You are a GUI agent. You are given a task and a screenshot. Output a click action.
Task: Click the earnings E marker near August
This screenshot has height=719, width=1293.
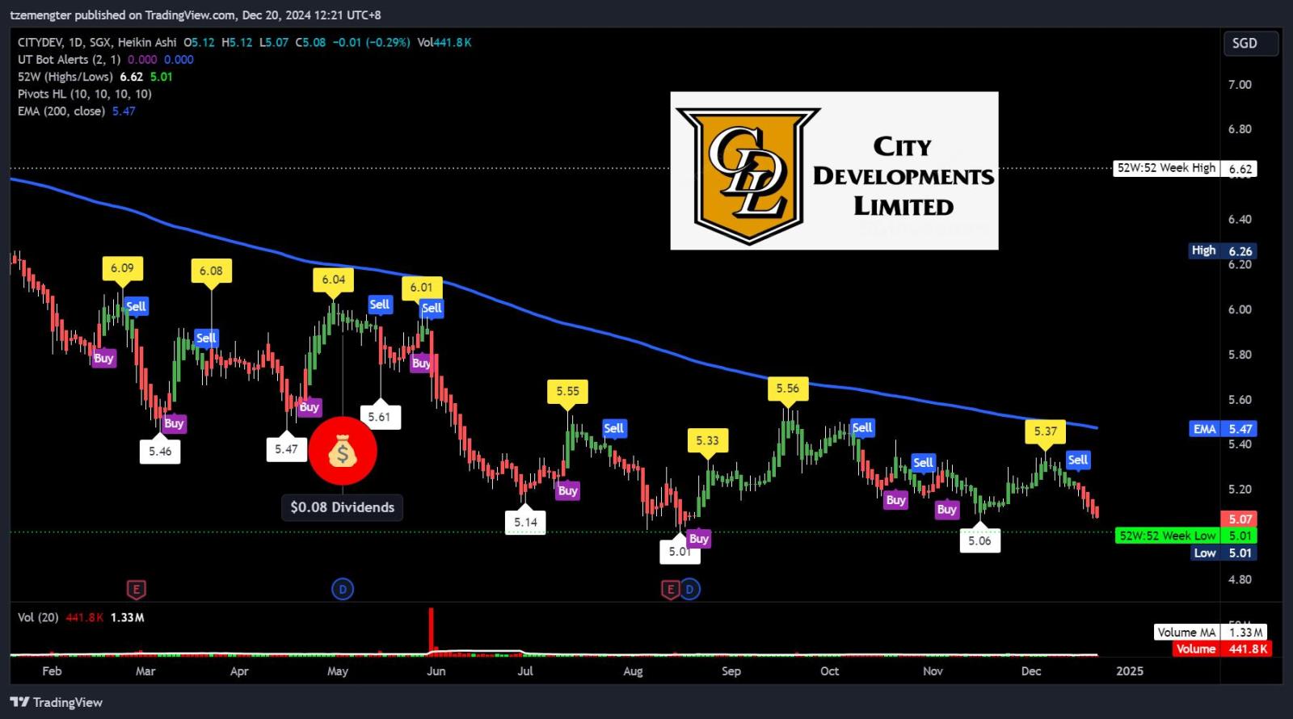pos(670,589)
